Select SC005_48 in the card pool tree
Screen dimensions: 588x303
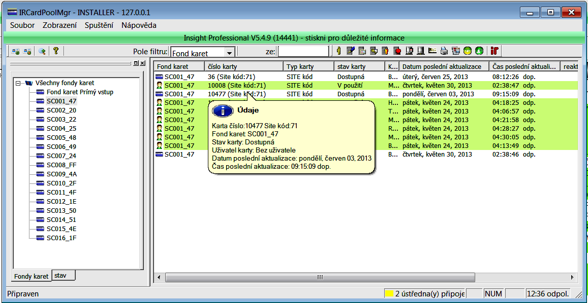pos(61,138)
